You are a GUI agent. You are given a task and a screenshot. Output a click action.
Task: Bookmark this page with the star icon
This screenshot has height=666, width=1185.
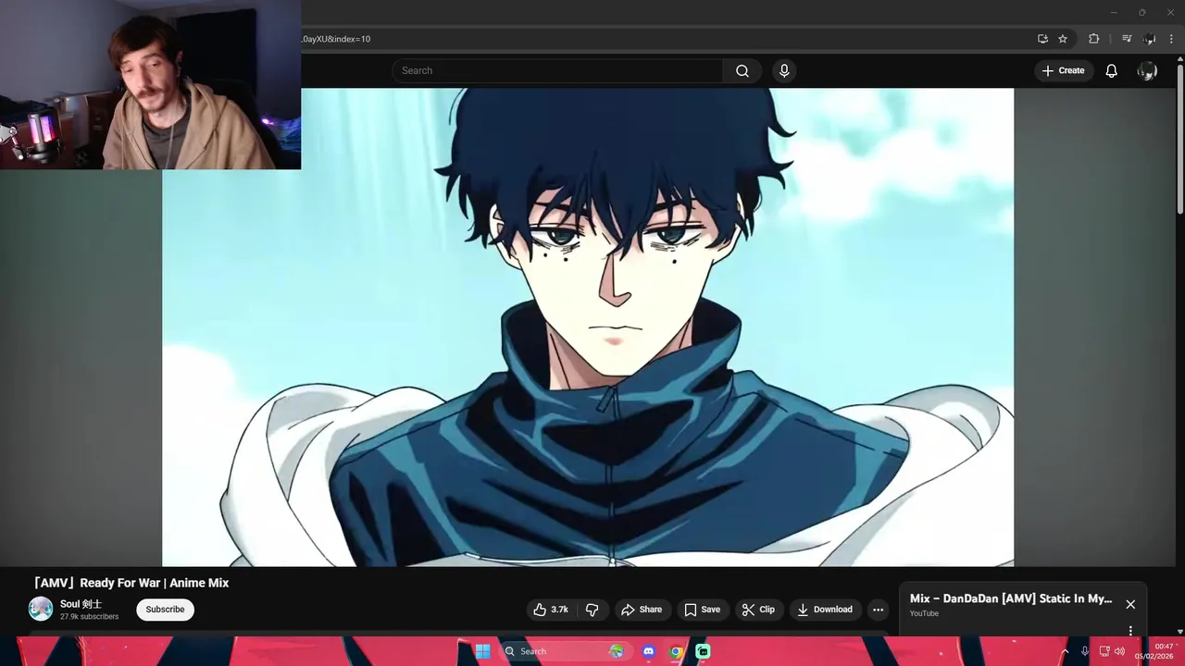click(1063, 39)
